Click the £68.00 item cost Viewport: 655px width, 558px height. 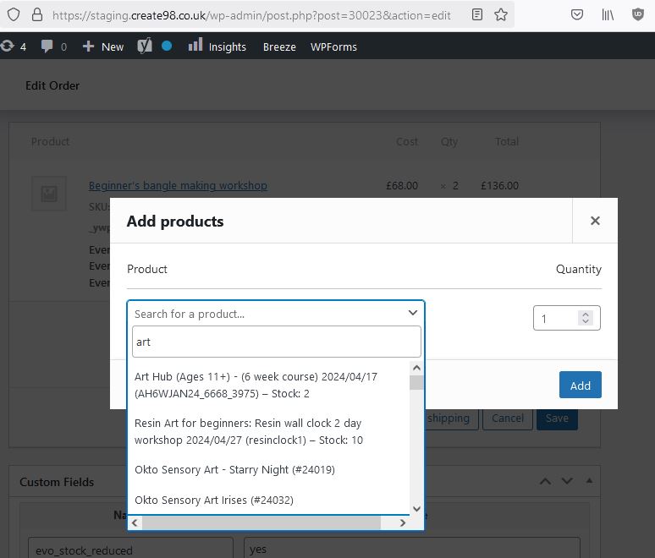point(402,185)
